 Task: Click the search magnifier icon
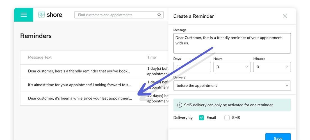[159, 15]
